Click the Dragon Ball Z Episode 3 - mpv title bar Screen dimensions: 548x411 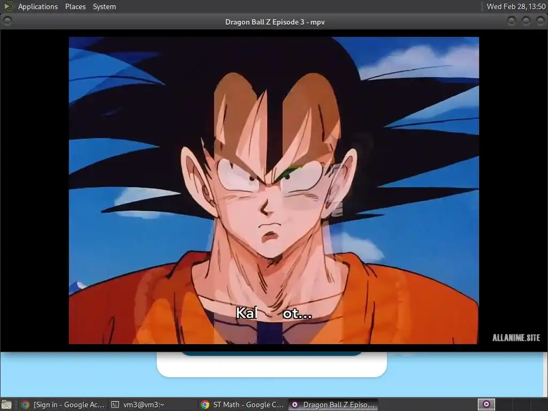275,22
